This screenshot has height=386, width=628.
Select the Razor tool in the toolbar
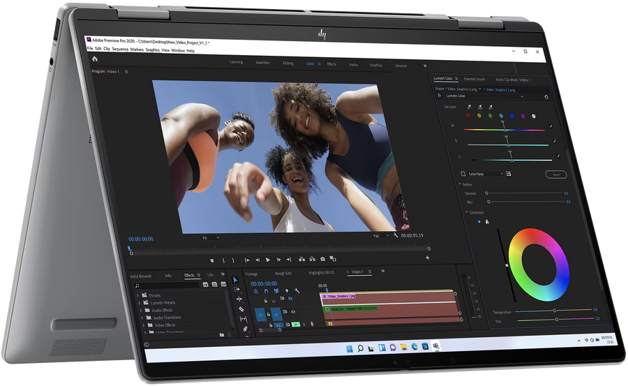point(241,309)
